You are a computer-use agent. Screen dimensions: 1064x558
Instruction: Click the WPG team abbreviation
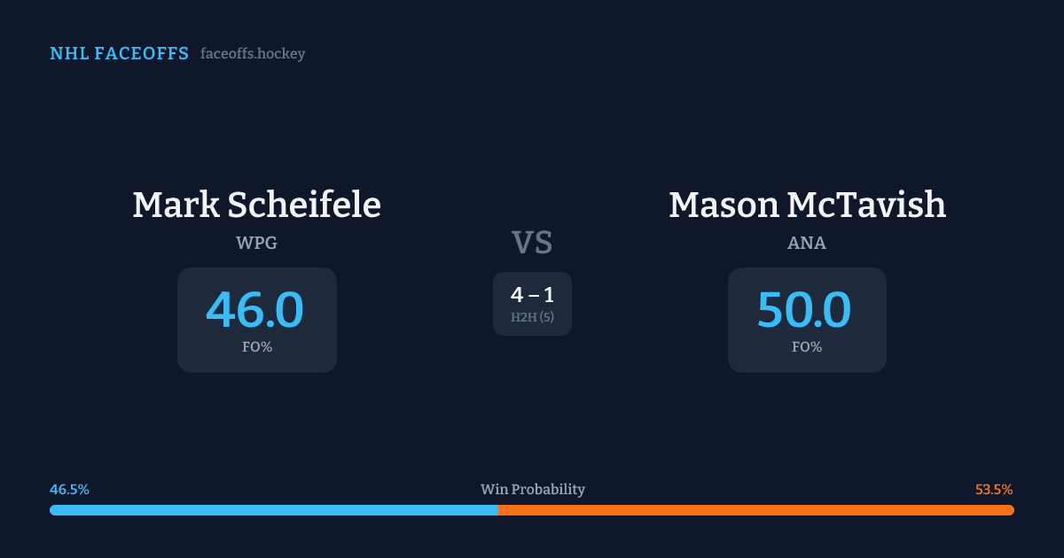[256, 243]
